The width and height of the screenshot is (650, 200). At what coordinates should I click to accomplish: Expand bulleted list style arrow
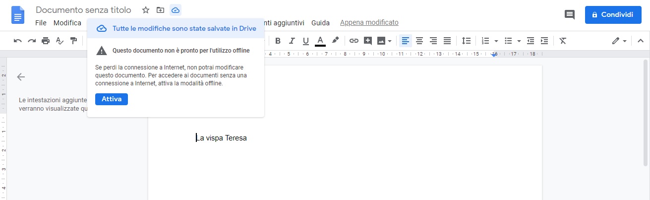pos(519,41)
